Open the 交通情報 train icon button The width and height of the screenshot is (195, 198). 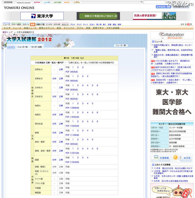[x=160, y=158]
